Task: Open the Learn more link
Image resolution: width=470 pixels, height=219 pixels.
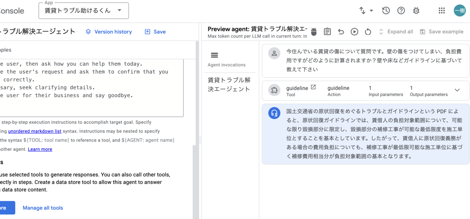Action: pos(40,149)
